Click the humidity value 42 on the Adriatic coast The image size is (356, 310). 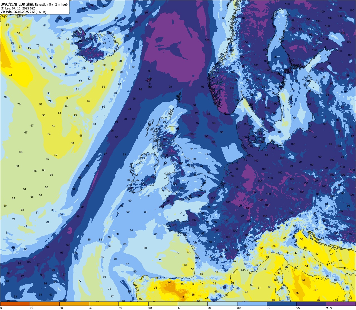(x=337, y=247)
